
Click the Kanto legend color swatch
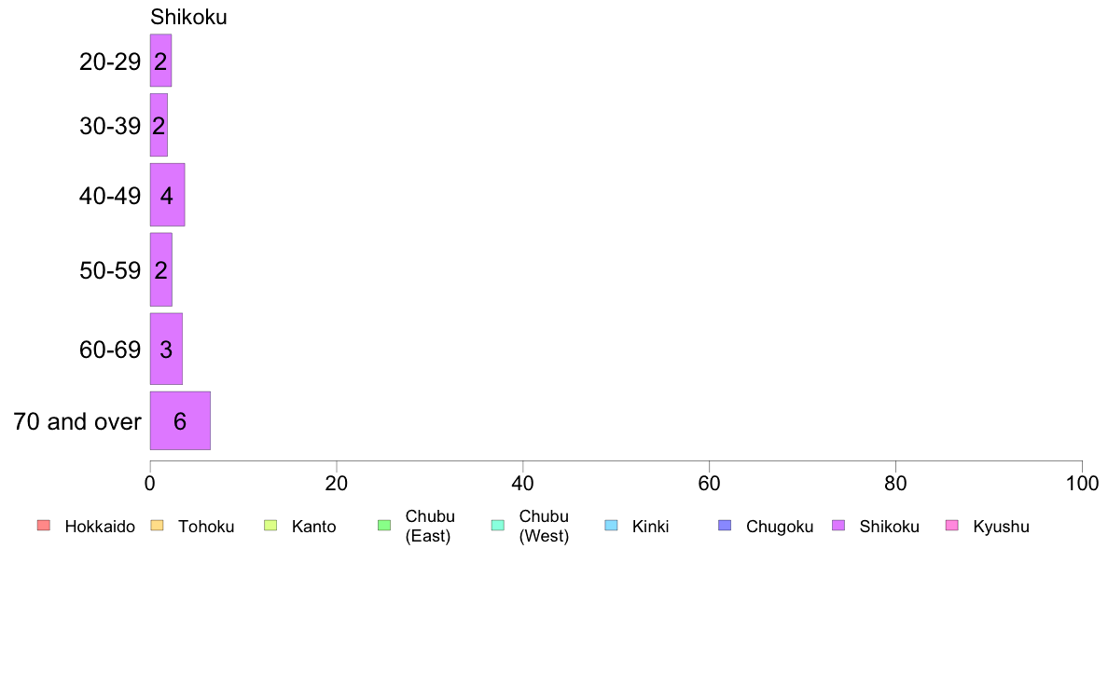click(270, 525)
